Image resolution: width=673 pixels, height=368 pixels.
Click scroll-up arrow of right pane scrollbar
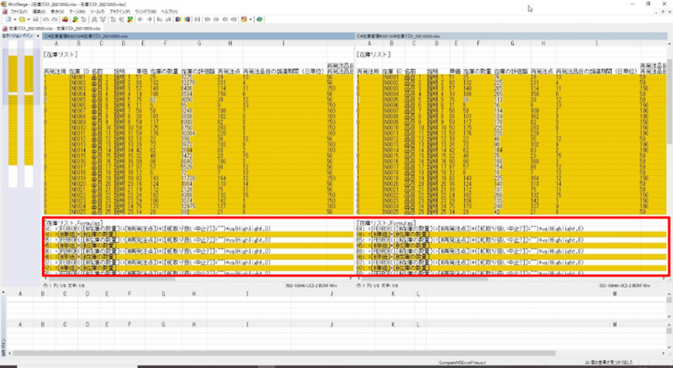[670, 44]
